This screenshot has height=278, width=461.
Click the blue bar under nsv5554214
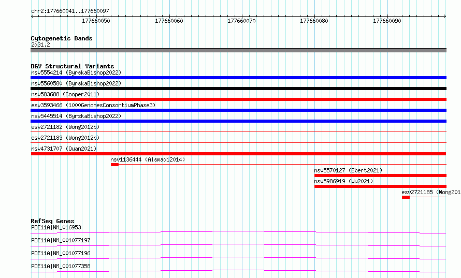pos(238,78)
